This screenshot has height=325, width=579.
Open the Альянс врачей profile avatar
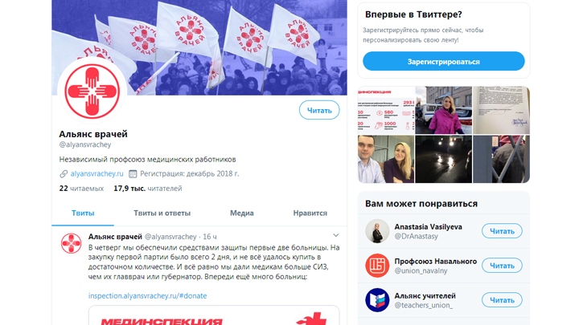(92, 91)
